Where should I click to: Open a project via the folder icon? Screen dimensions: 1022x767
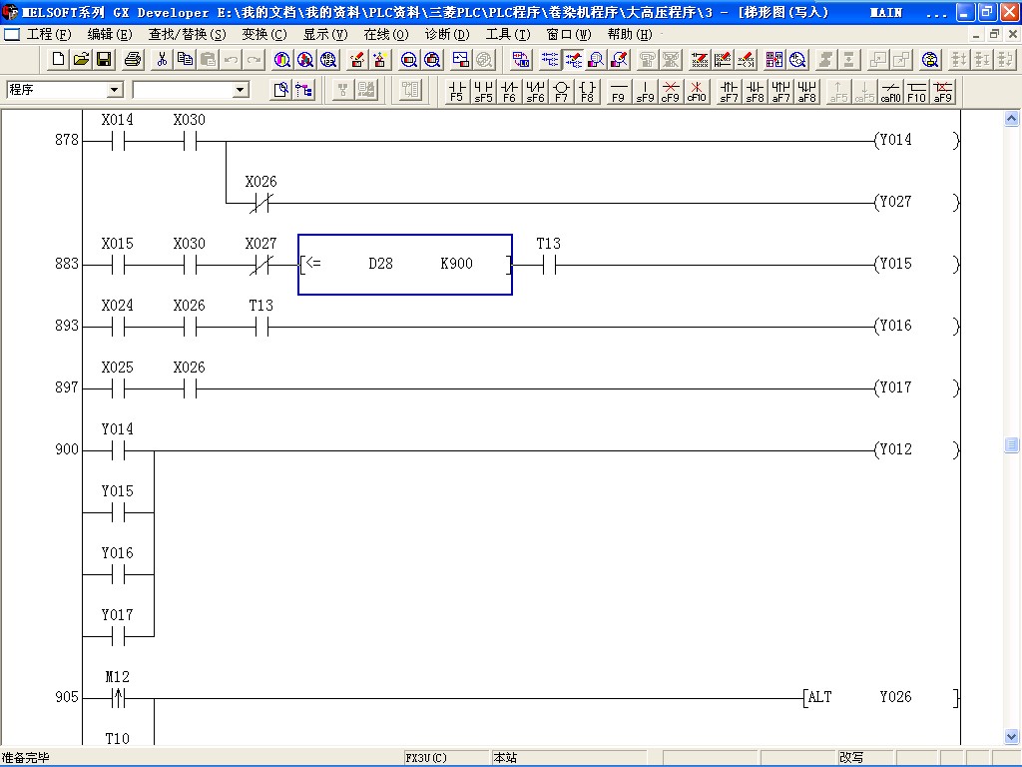pos(81,60)
